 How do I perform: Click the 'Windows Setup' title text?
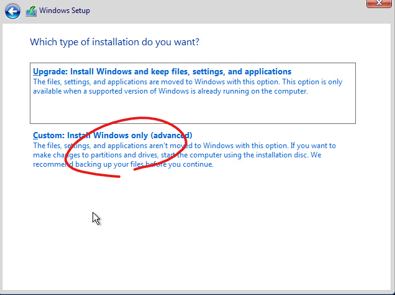pos(65,11)
